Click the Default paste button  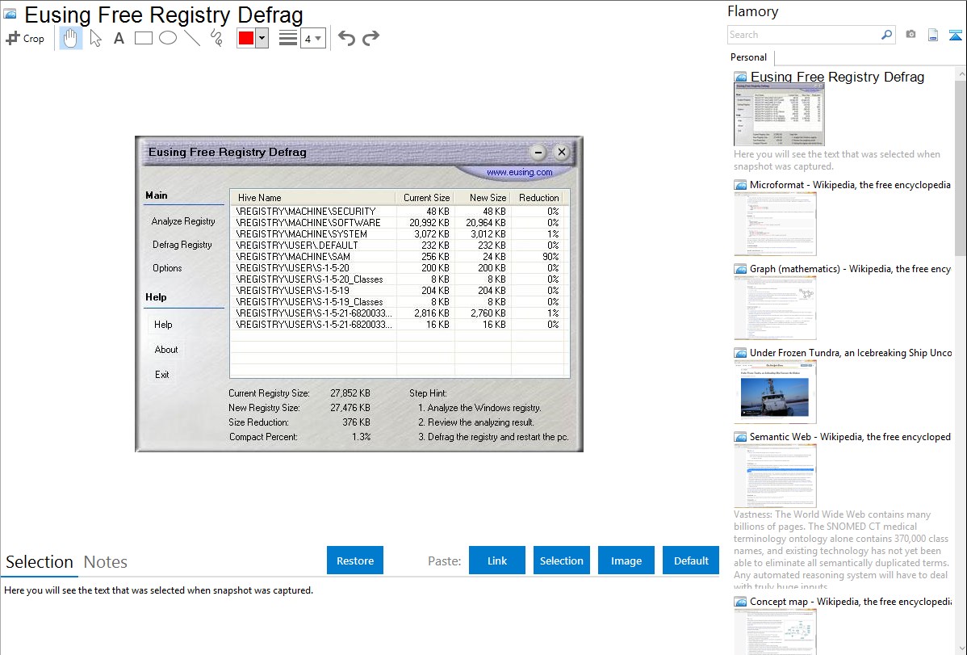[x=691, y=561]
